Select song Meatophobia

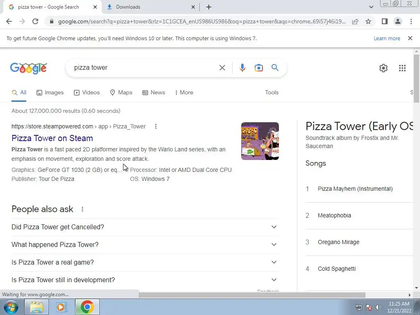tap(334, 216)
